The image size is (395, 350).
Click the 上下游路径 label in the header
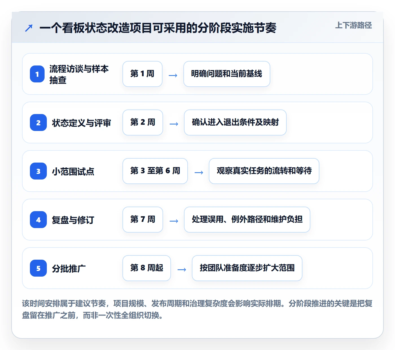354,25
